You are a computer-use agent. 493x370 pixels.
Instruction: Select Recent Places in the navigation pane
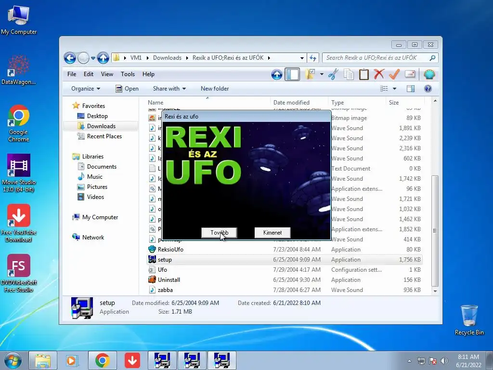104,136
